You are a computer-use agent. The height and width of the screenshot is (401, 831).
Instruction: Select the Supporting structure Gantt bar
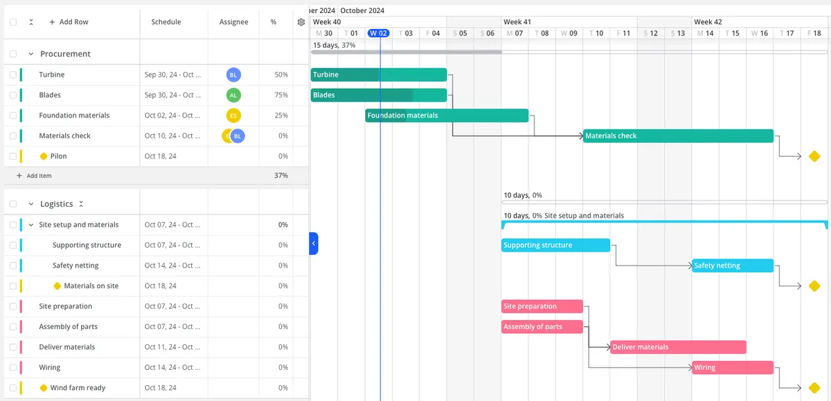555,245
